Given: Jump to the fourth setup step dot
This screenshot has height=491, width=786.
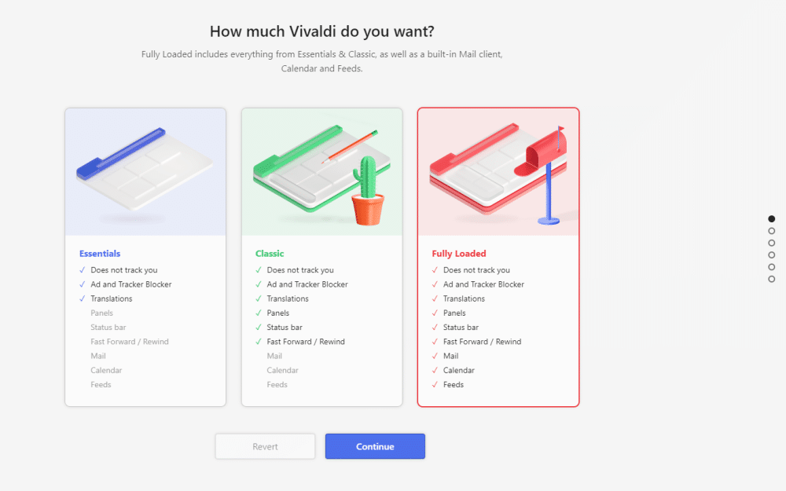Looking at the screenshot, I should (772, 255).
